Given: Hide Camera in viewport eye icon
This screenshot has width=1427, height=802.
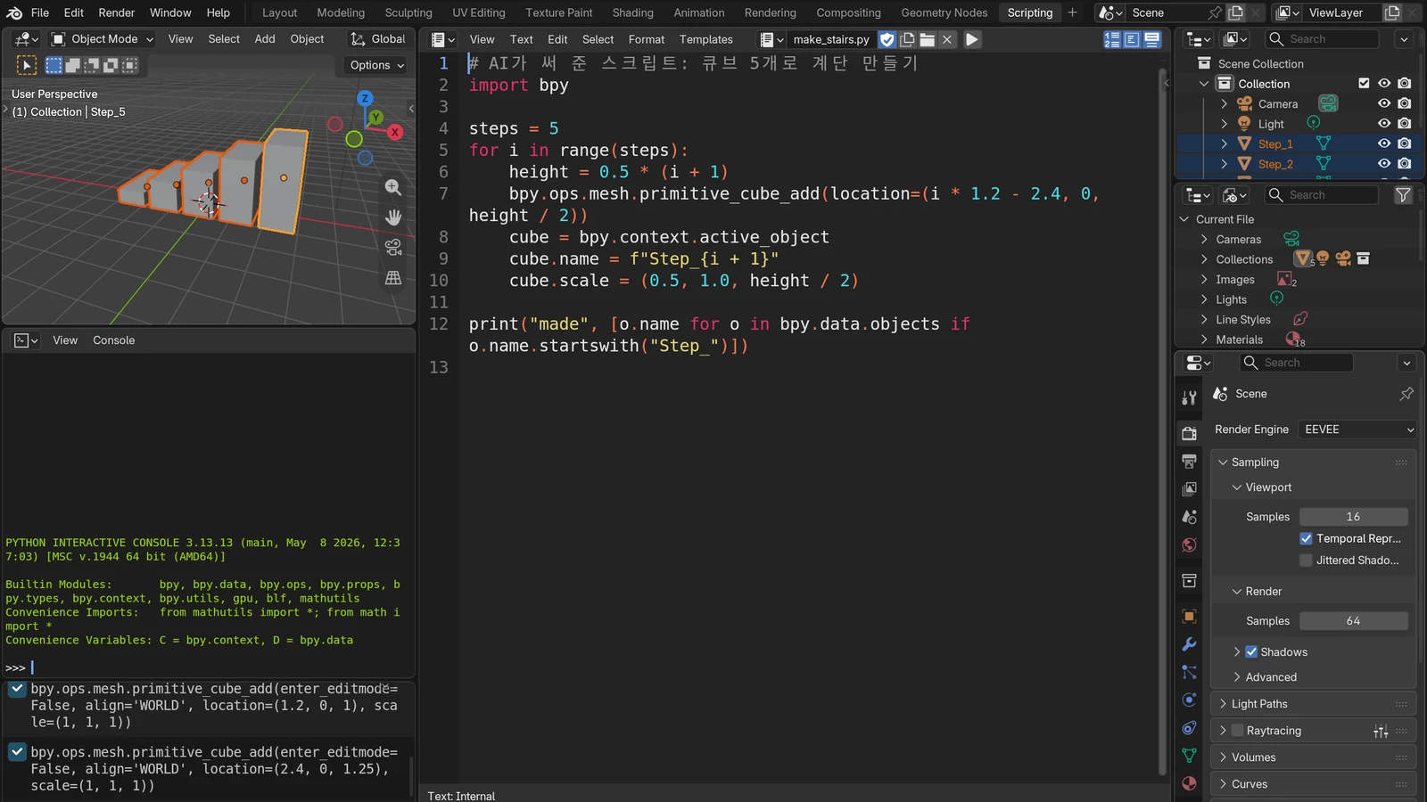Looking at the screenshot, I should pyautogui.click(x=1384, y=103).
